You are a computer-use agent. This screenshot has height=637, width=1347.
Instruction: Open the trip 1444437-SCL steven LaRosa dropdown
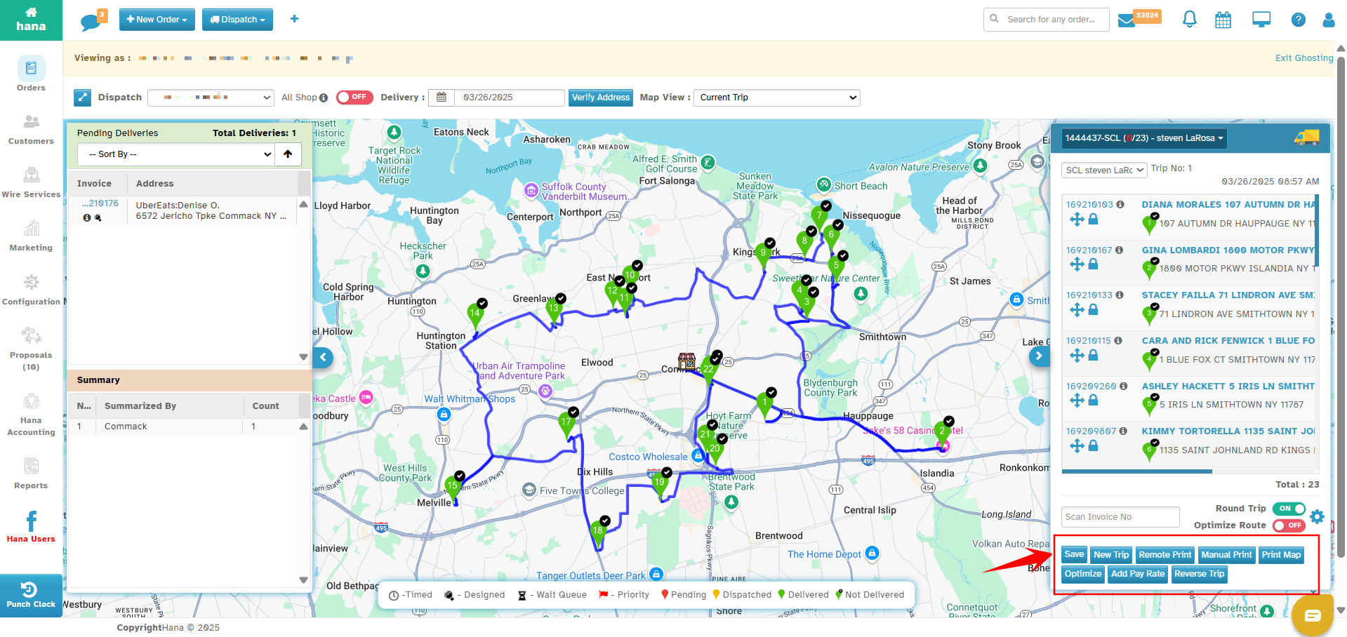click(1143, 138)
